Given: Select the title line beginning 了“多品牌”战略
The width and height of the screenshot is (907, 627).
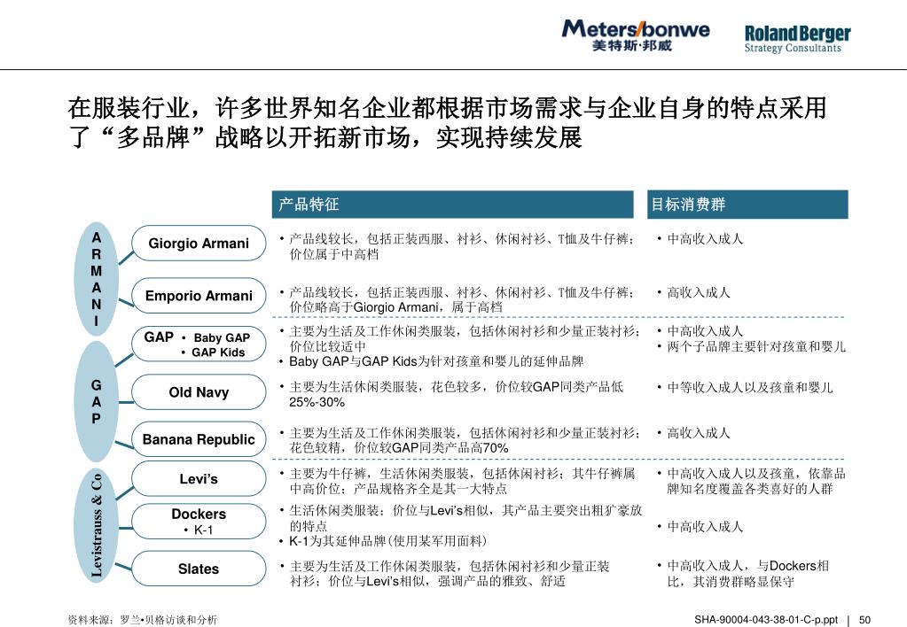Looking at the screenshot, I should tap(325, 138).
